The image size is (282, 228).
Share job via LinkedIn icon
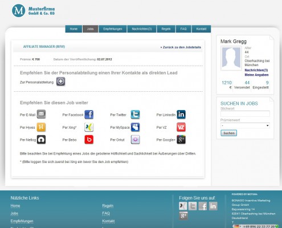click(181, 115)
